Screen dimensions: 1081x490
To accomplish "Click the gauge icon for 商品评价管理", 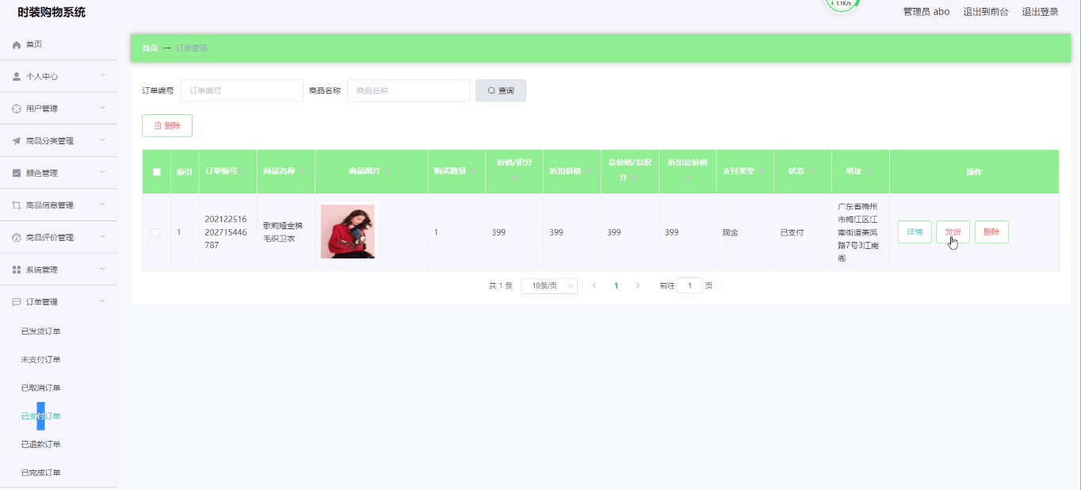I will click(x=17, y=238).
